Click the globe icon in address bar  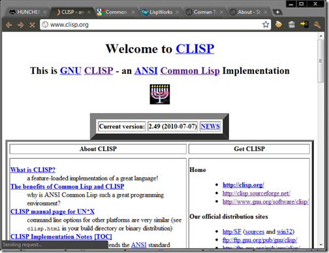tap(45, 24)
